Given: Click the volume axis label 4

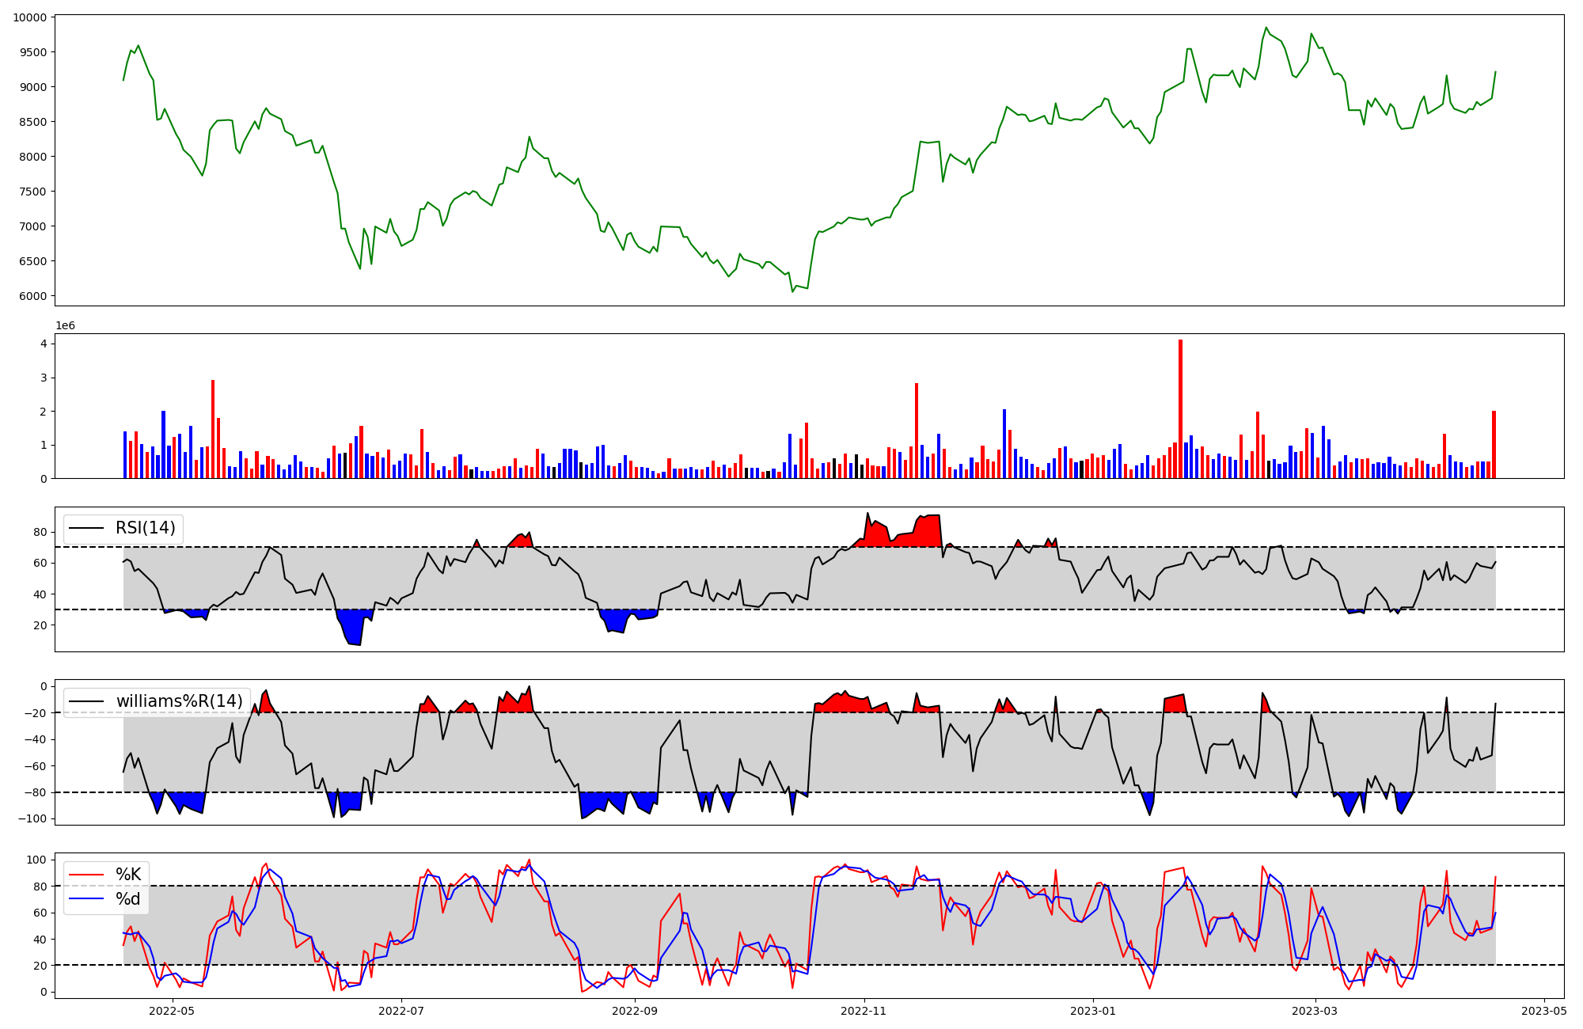Looking at the screenshot, I should (x=44, y=344).
